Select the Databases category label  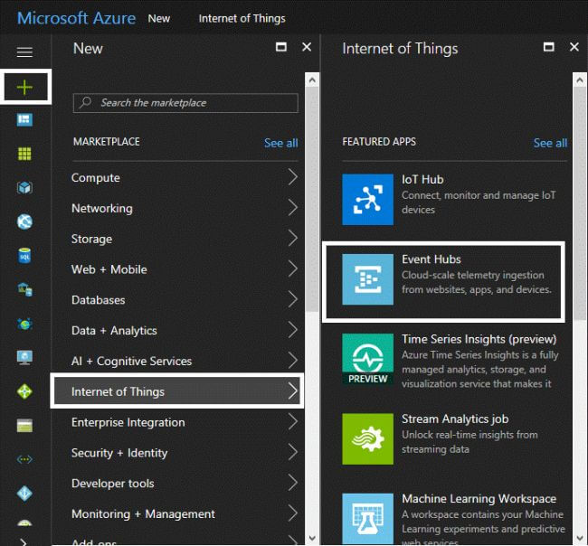pyautogui.click(x=99, y=300)
